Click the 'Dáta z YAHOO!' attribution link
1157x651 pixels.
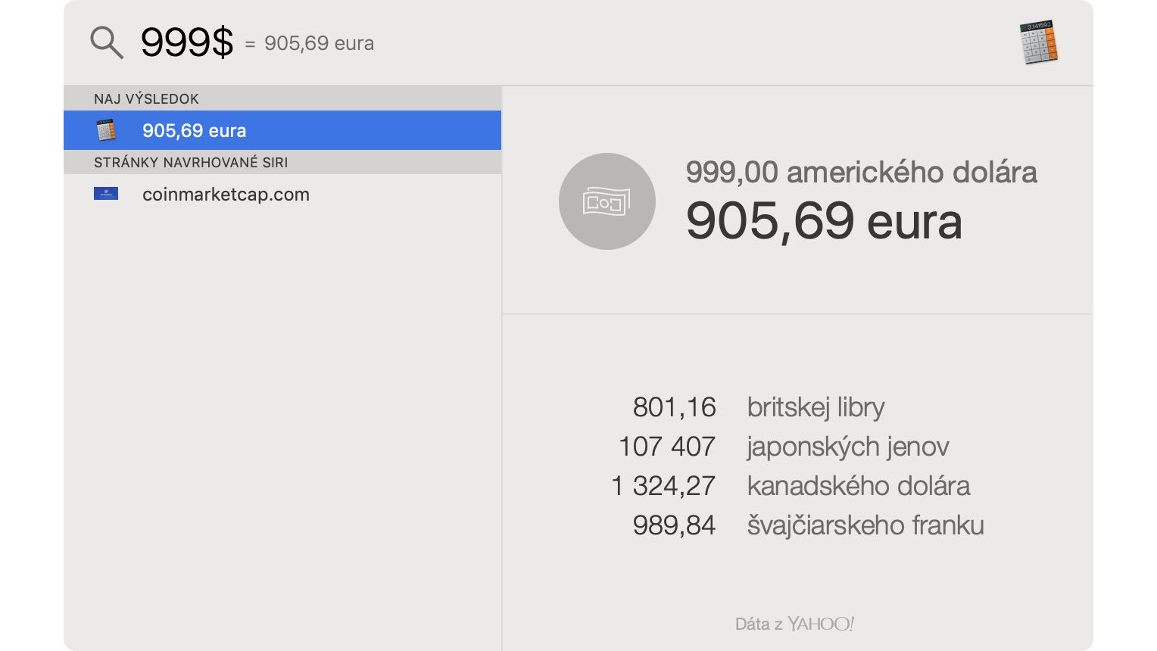coord(795,624)
